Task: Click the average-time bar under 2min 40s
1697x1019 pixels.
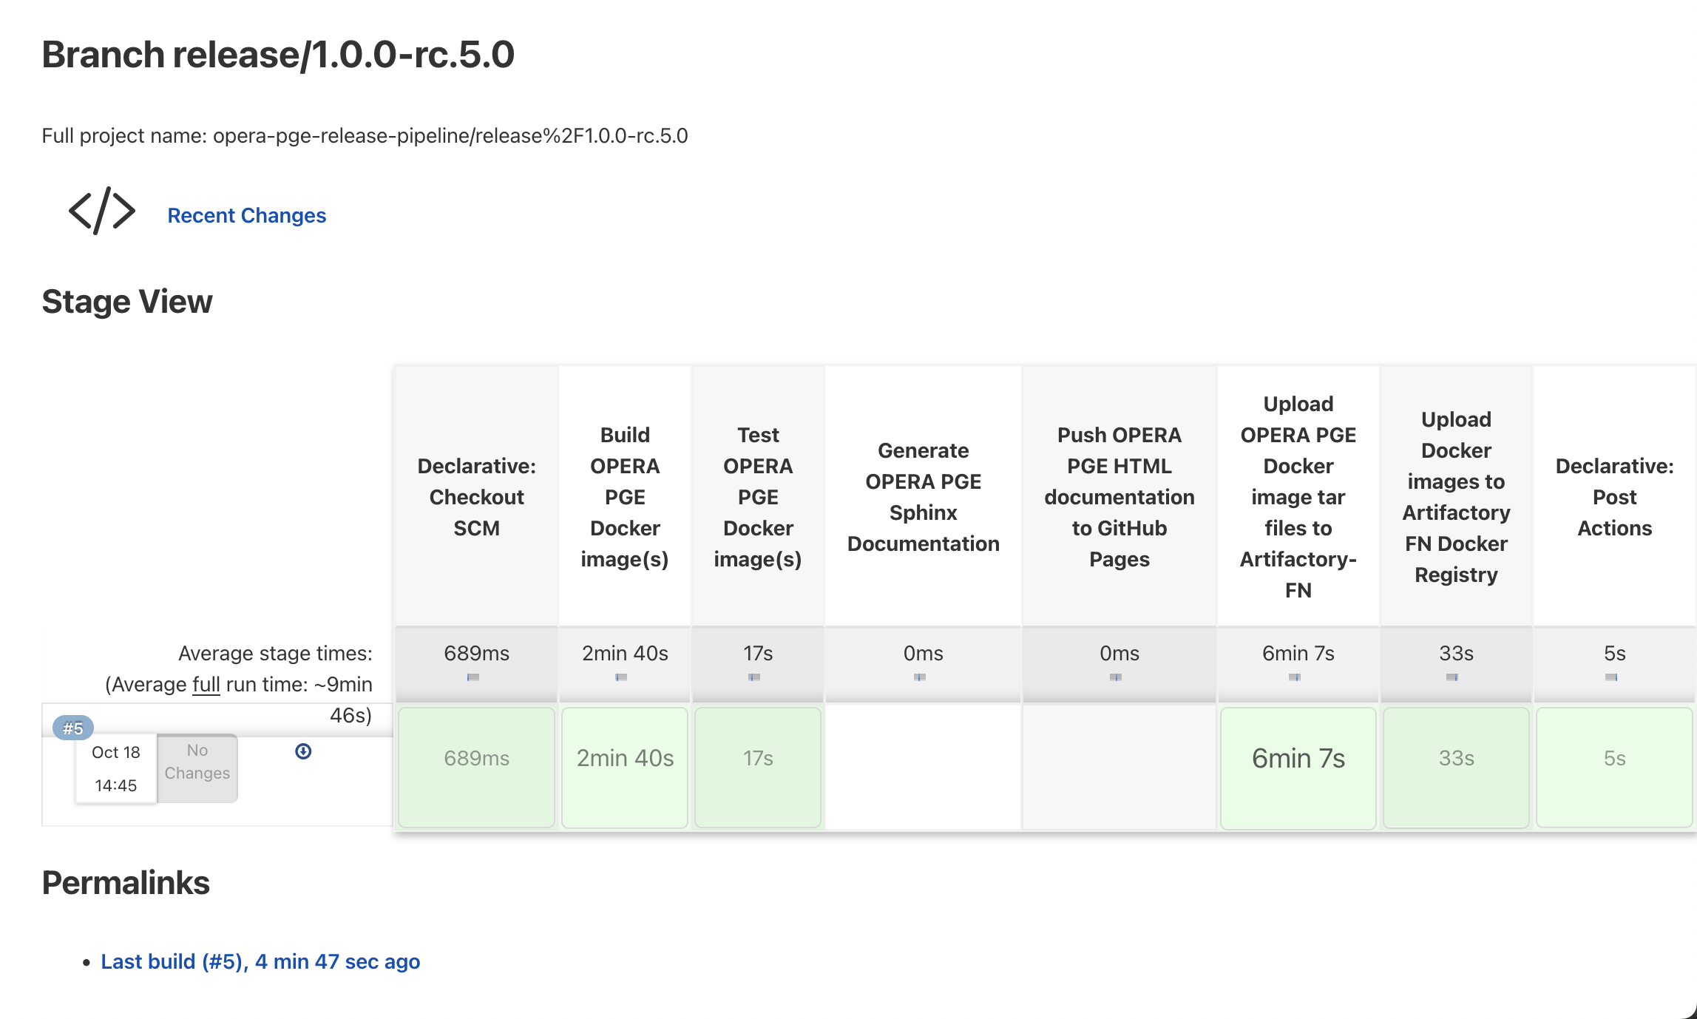Action: [x=621, y=677]
